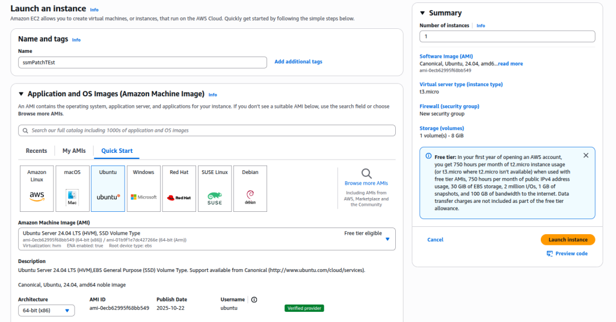
Task: Switch to the Quick Start tab
Action: click(117, 151)
